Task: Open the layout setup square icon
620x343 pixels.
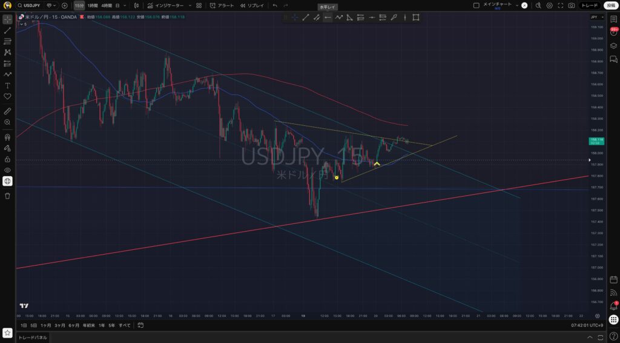Action: pyautogui.click(x=476, y=5)
